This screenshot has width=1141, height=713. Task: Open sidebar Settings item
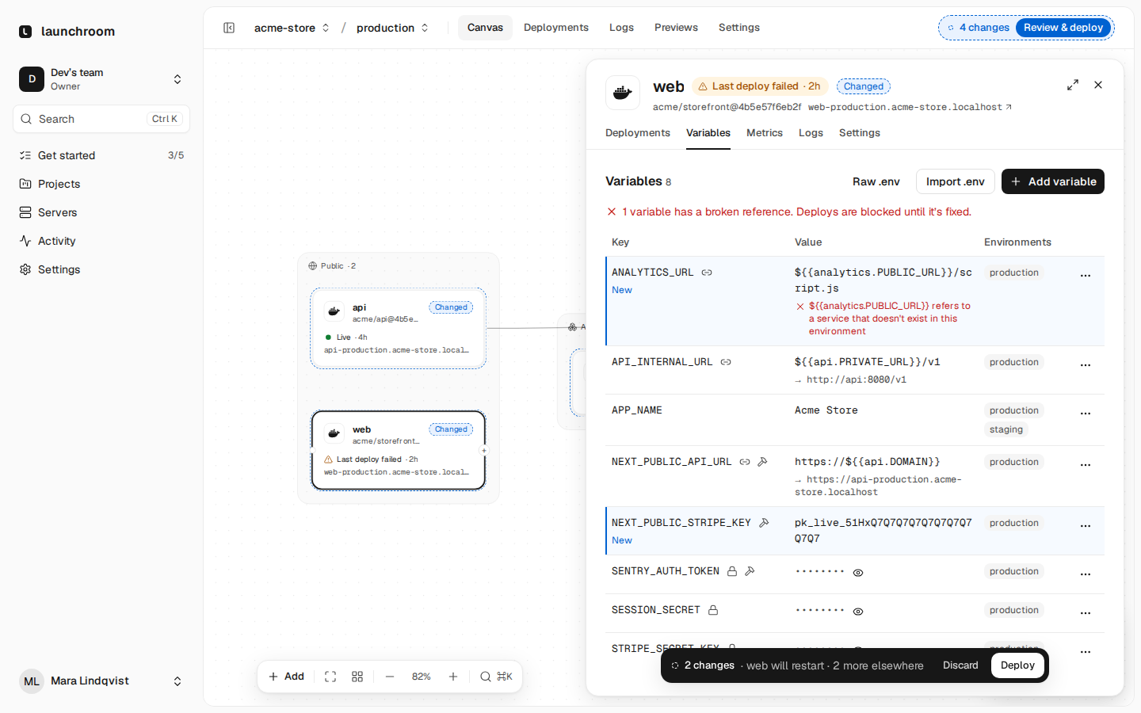coord(101,269)
